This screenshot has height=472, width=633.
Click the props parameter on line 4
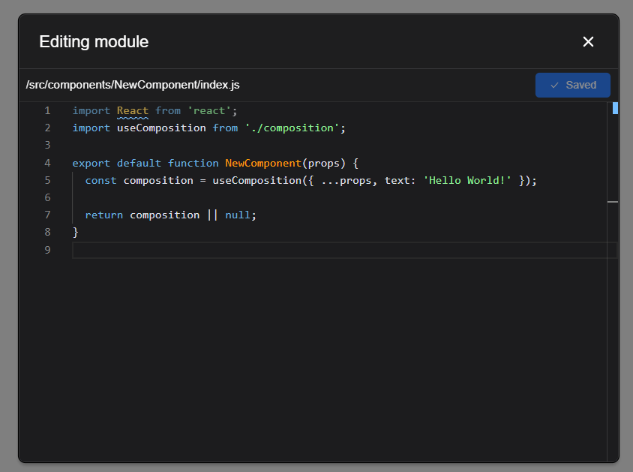(x=324, y=163)
